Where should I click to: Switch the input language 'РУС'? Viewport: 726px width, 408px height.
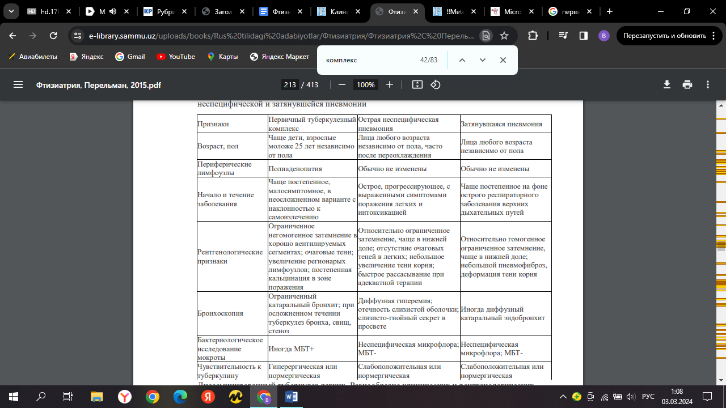click(648, 397)
